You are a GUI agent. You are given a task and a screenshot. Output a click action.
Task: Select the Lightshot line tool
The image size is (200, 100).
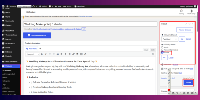click(169, 73)
